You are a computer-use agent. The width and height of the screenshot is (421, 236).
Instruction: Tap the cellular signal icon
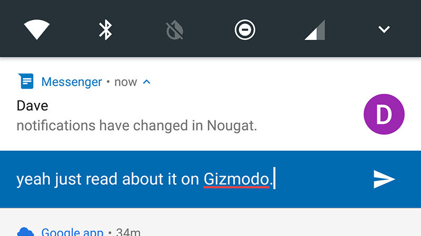[314, 30]
